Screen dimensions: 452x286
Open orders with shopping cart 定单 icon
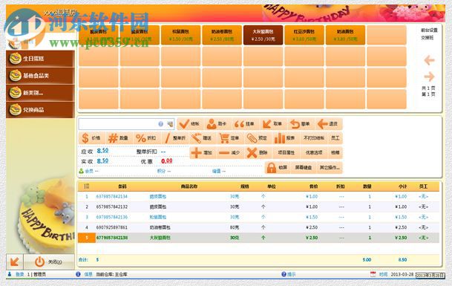[x=224, y=138]
